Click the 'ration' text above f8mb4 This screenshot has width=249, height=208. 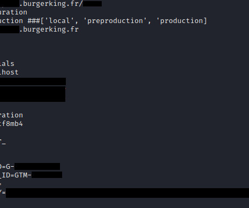point(11,115)
